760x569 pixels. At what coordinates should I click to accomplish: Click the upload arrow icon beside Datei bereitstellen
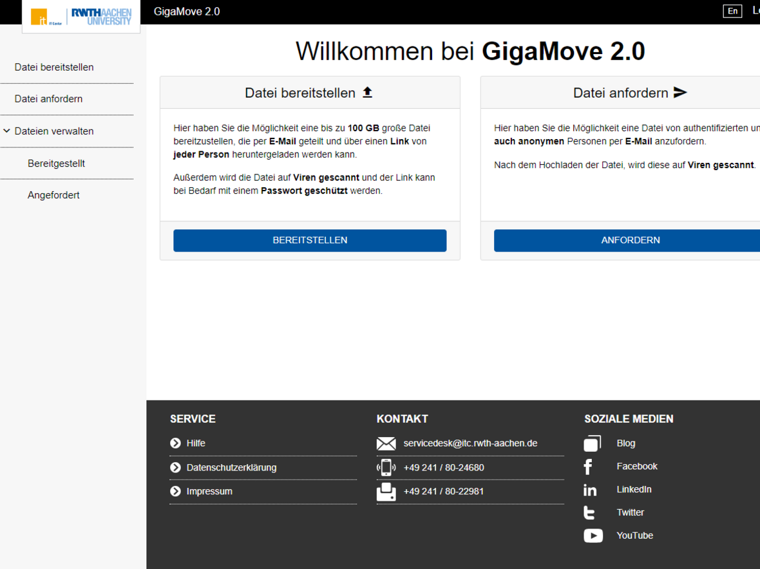click(x=367, y=93)
